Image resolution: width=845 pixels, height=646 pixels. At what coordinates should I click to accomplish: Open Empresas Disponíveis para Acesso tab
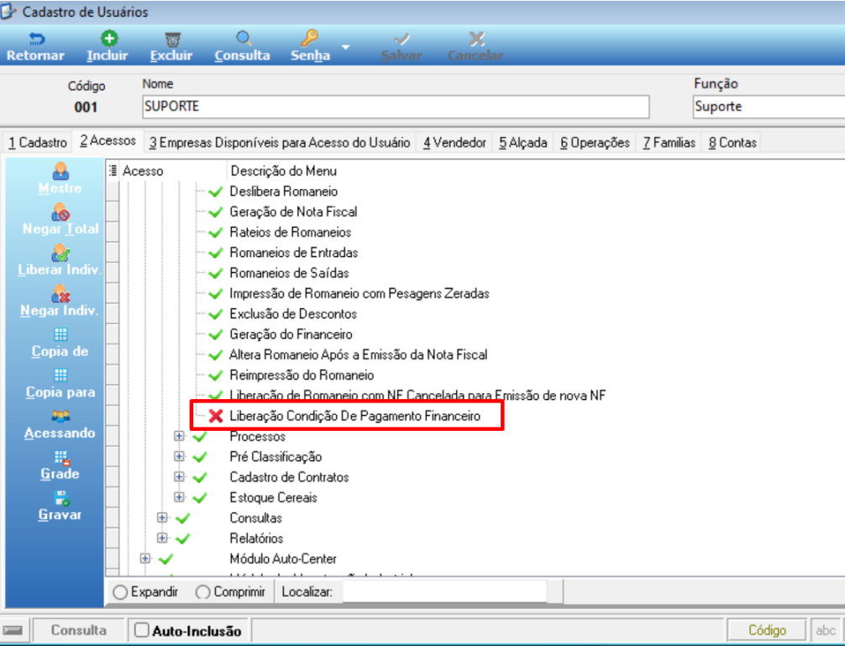pyautogui.click(x=280, y=143)
